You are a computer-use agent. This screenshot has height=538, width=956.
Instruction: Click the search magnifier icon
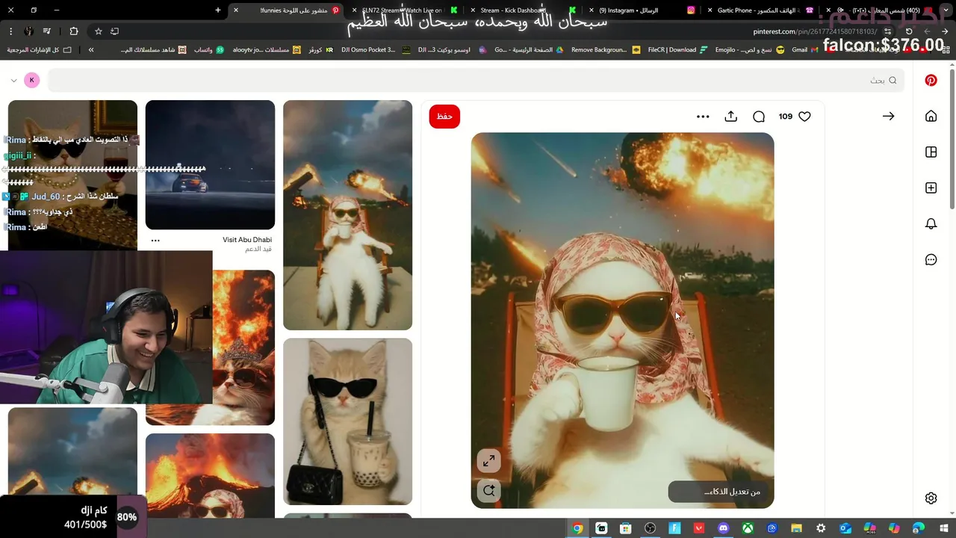[x=893, y=80]
